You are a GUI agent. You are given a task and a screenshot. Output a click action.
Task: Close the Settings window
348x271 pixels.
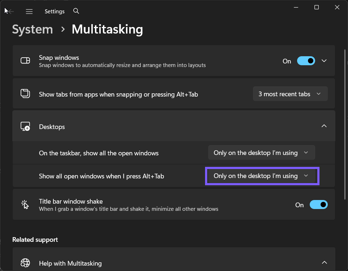(x=337, y=7)
